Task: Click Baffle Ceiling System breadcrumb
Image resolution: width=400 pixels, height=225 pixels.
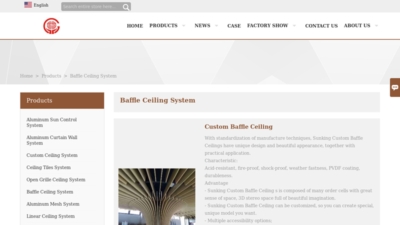Action: coord(93,76)
